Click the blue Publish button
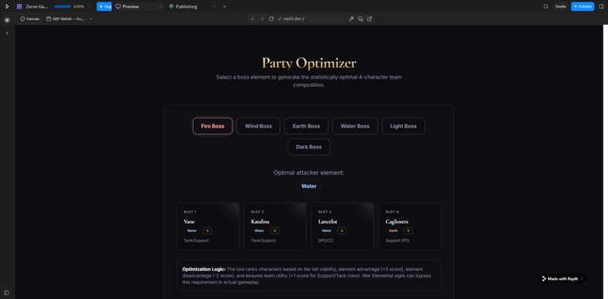608x299 pixels. pos(582,7)
